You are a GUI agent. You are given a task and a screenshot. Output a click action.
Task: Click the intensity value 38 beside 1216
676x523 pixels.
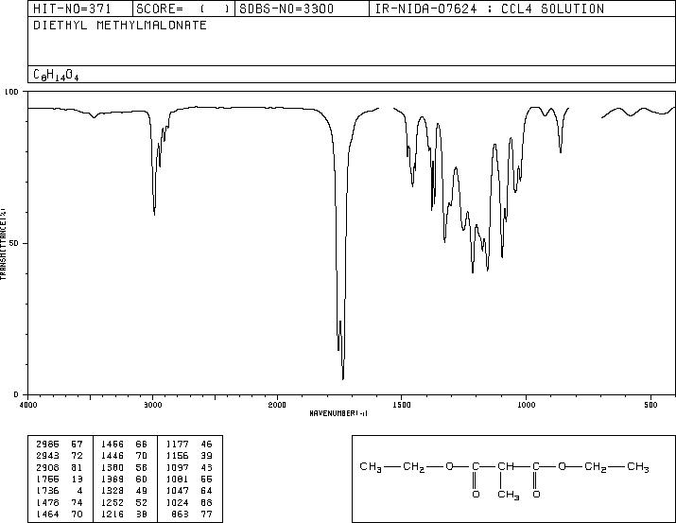(x=142, y=514)
